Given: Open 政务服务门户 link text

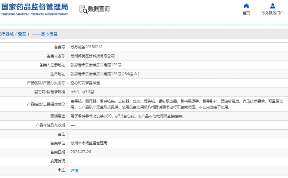Looking at the screenshot, I should point(273,13).
